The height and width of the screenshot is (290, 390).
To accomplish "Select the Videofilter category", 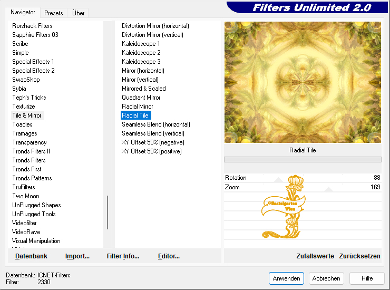I will coord(24,223).
